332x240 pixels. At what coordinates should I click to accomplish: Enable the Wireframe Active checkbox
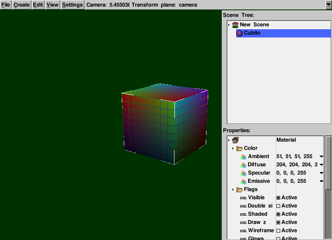coord(279,231)
